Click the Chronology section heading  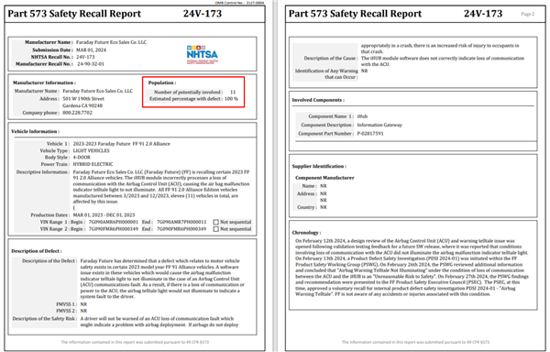[306, 233]
